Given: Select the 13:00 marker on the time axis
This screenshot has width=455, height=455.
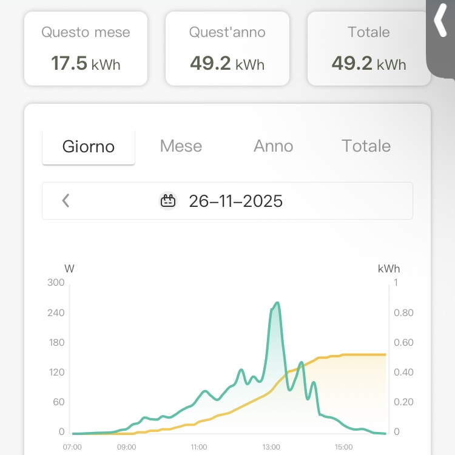Looking at the screenshot, I should tap(271, 447).
